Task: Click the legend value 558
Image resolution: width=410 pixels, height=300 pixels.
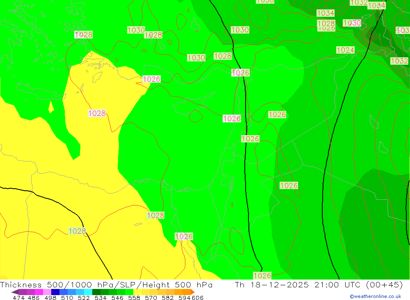Action: coord(134,298)
